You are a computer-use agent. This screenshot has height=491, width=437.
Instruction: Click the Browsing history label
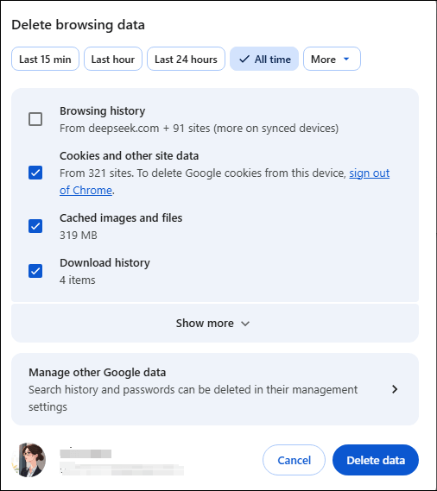[x=103, y=111]
